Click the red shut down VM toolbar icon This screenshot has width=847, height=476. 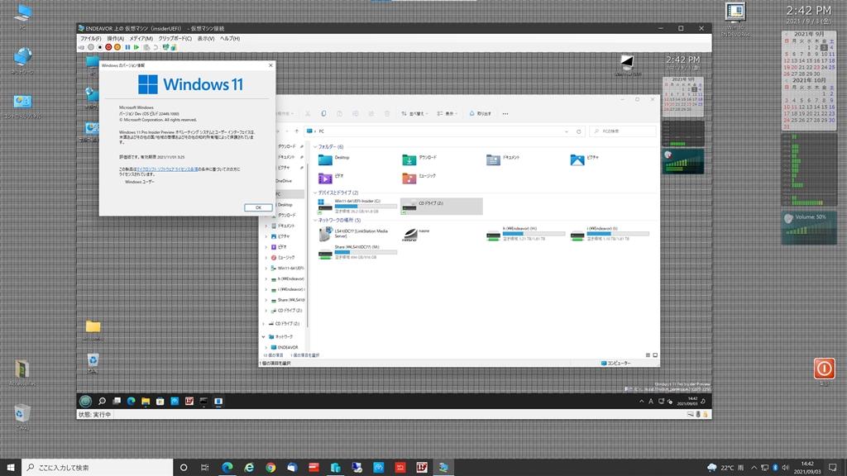click(x=108, y=47)
